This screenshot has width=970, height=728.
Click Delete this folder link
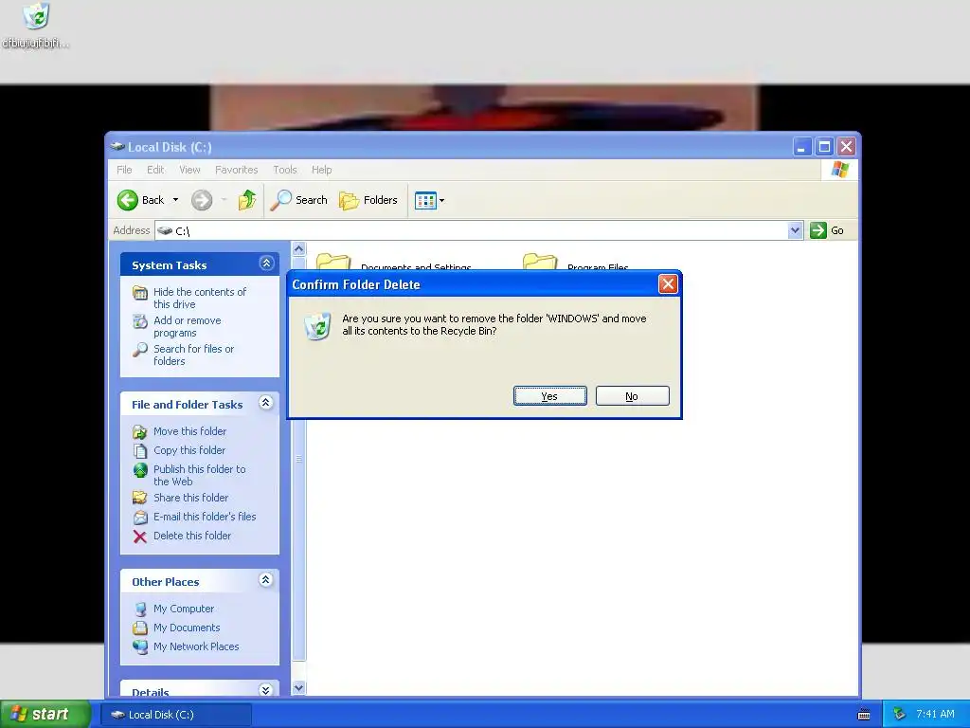click(191, 536)
